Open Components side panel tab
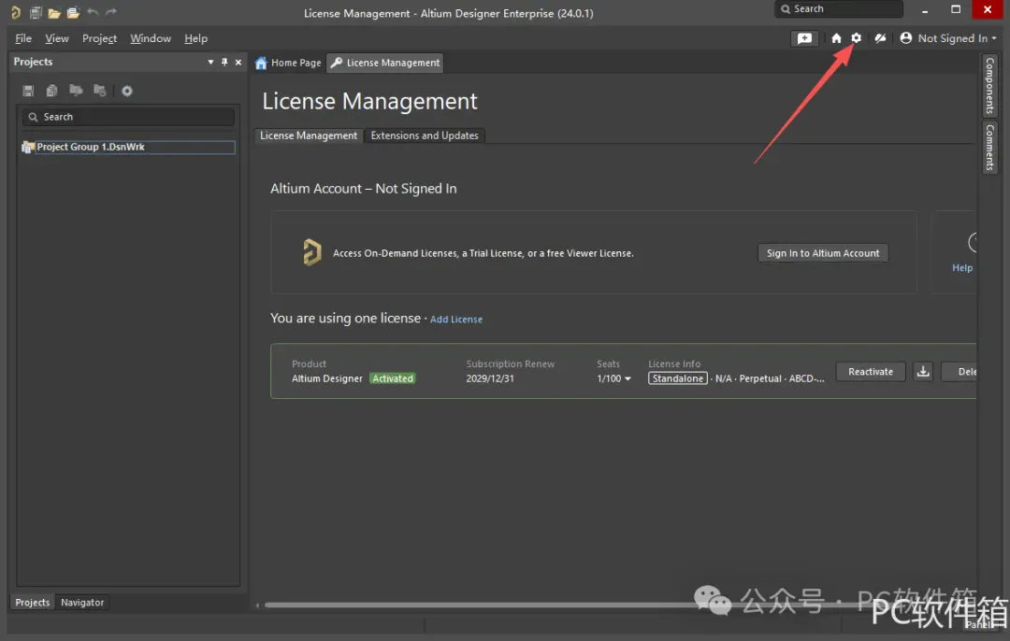The width and height of the screenshot is (1010, 641). tap(990, 85)
